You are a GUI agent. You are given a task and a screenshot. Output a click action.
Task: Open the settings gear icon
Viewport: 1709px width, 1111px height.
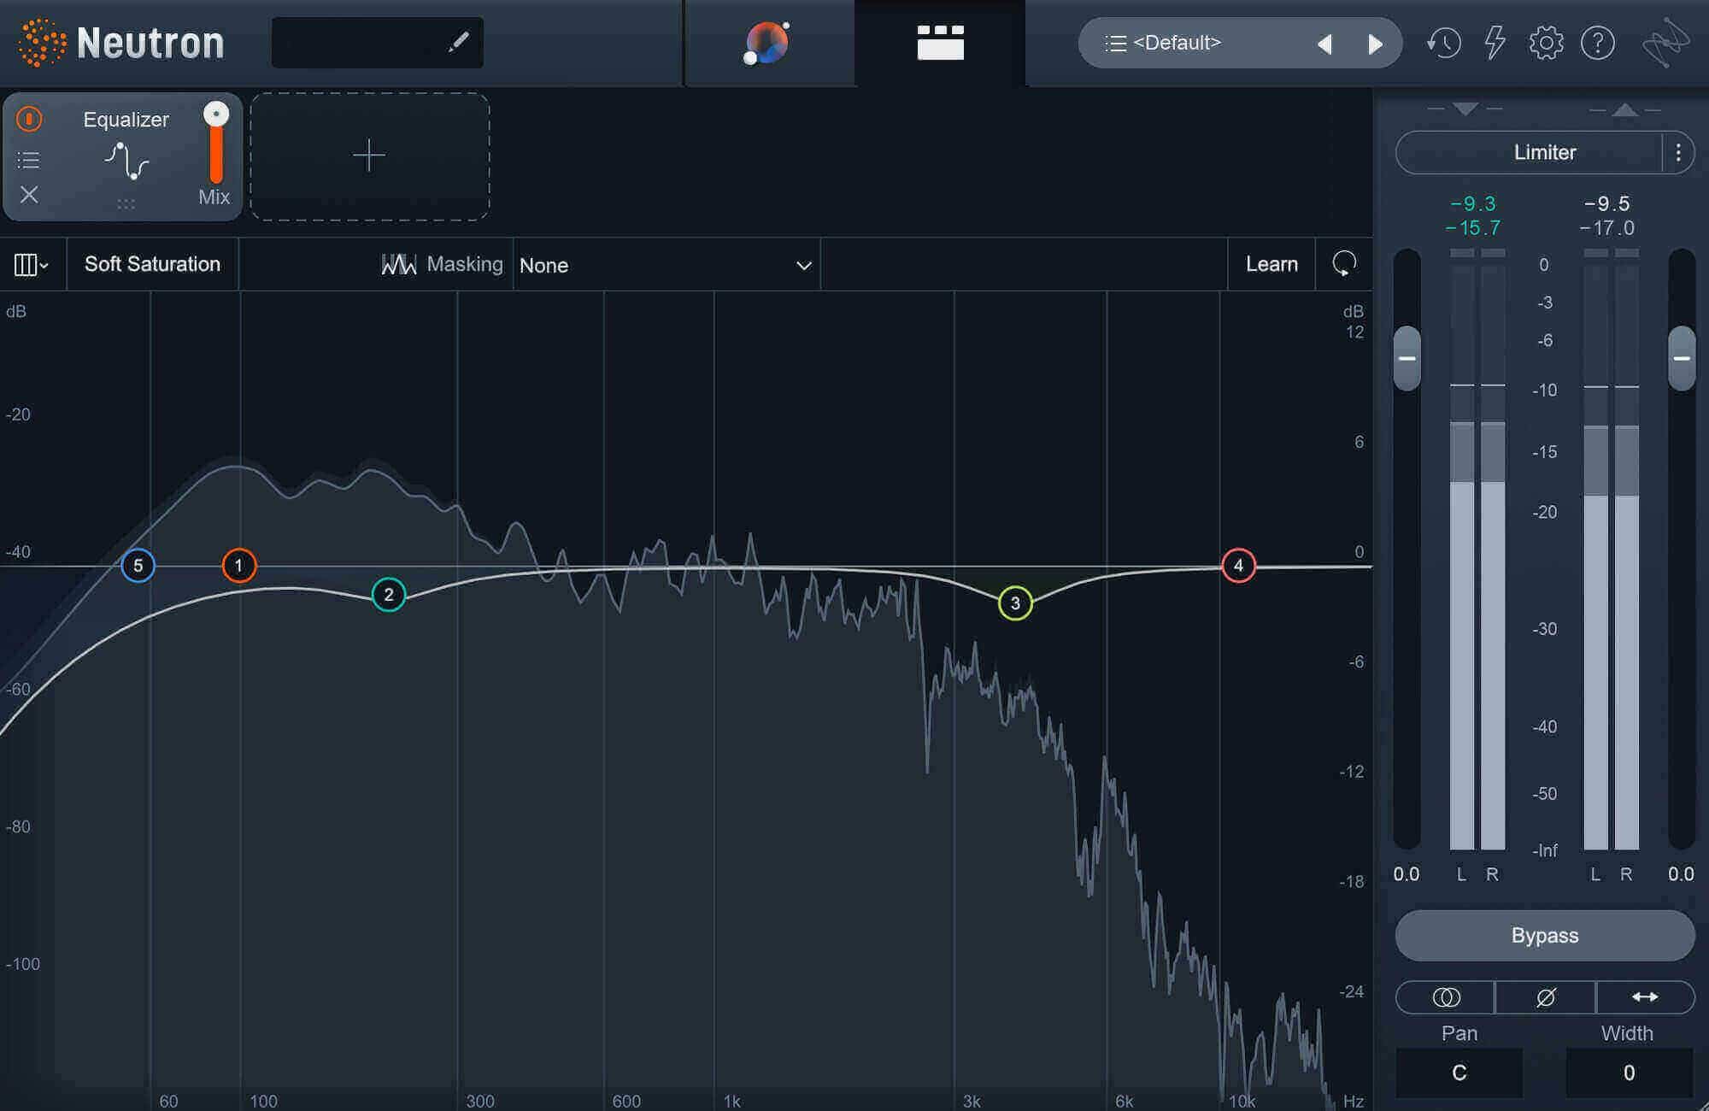tap(1546, 43)
